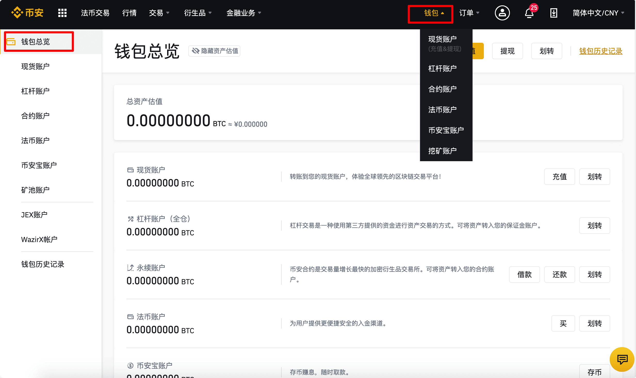Click 划转 in the 现货账户 row

coord(594,177)
